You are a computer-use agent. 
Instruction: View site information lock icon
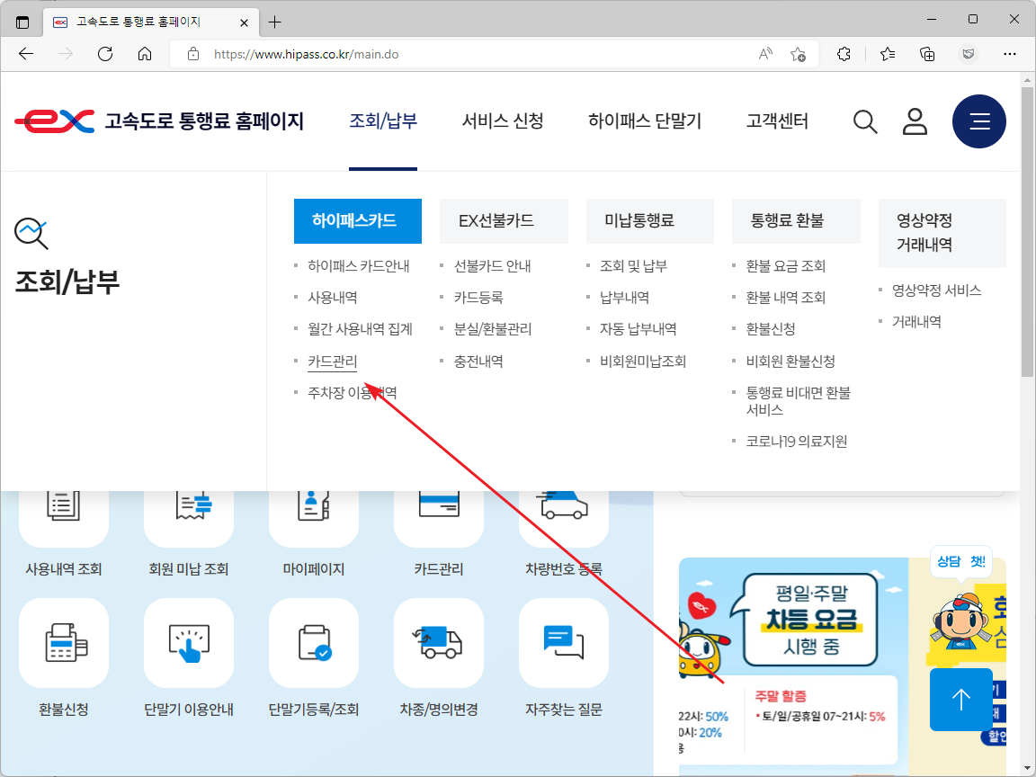(x=193, y=54)
